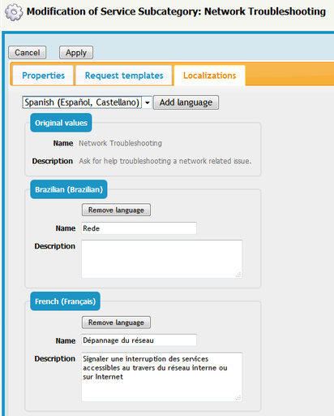Grab the Brazilian Description resize handle

[238, 275]
